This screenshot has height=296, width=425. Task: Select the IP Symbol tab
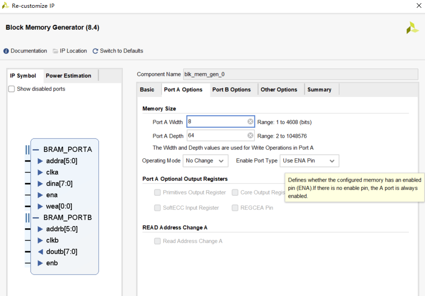pos(23,76)
